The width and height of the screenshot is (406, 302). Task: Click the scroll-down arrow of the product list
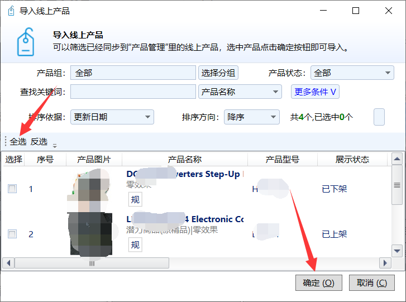coord(397,250)
